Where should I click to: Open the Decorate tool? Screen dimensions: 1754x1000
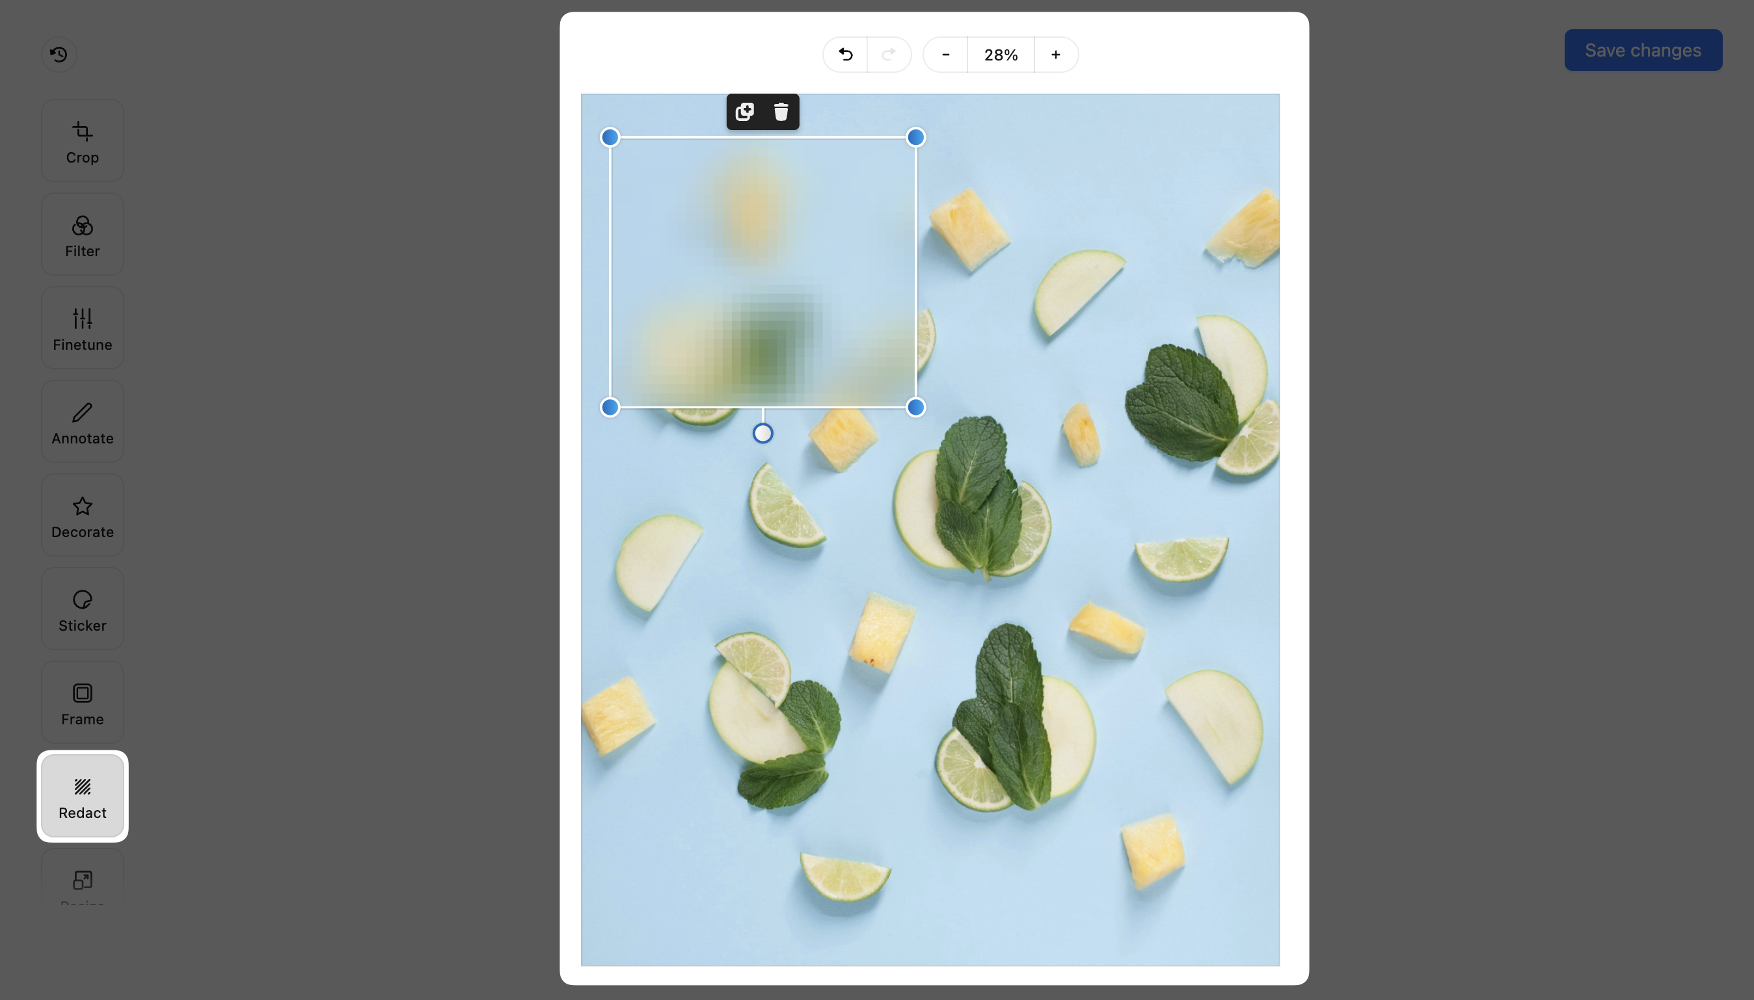83,515
